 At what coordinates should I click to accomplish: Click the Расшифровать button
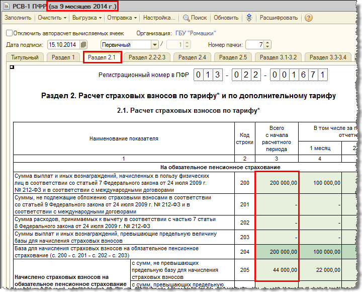coord(279,18)
